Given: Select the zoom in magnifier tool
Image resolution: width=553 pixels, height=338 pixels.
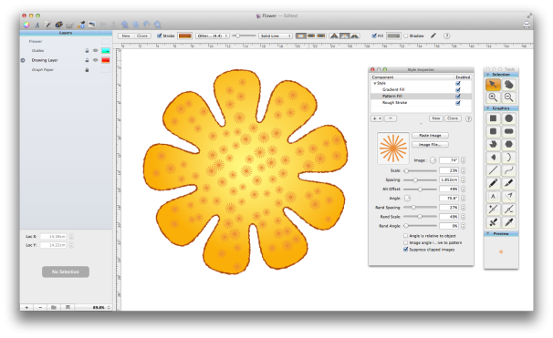Looking at the screenshot, I should coord(493,97).
